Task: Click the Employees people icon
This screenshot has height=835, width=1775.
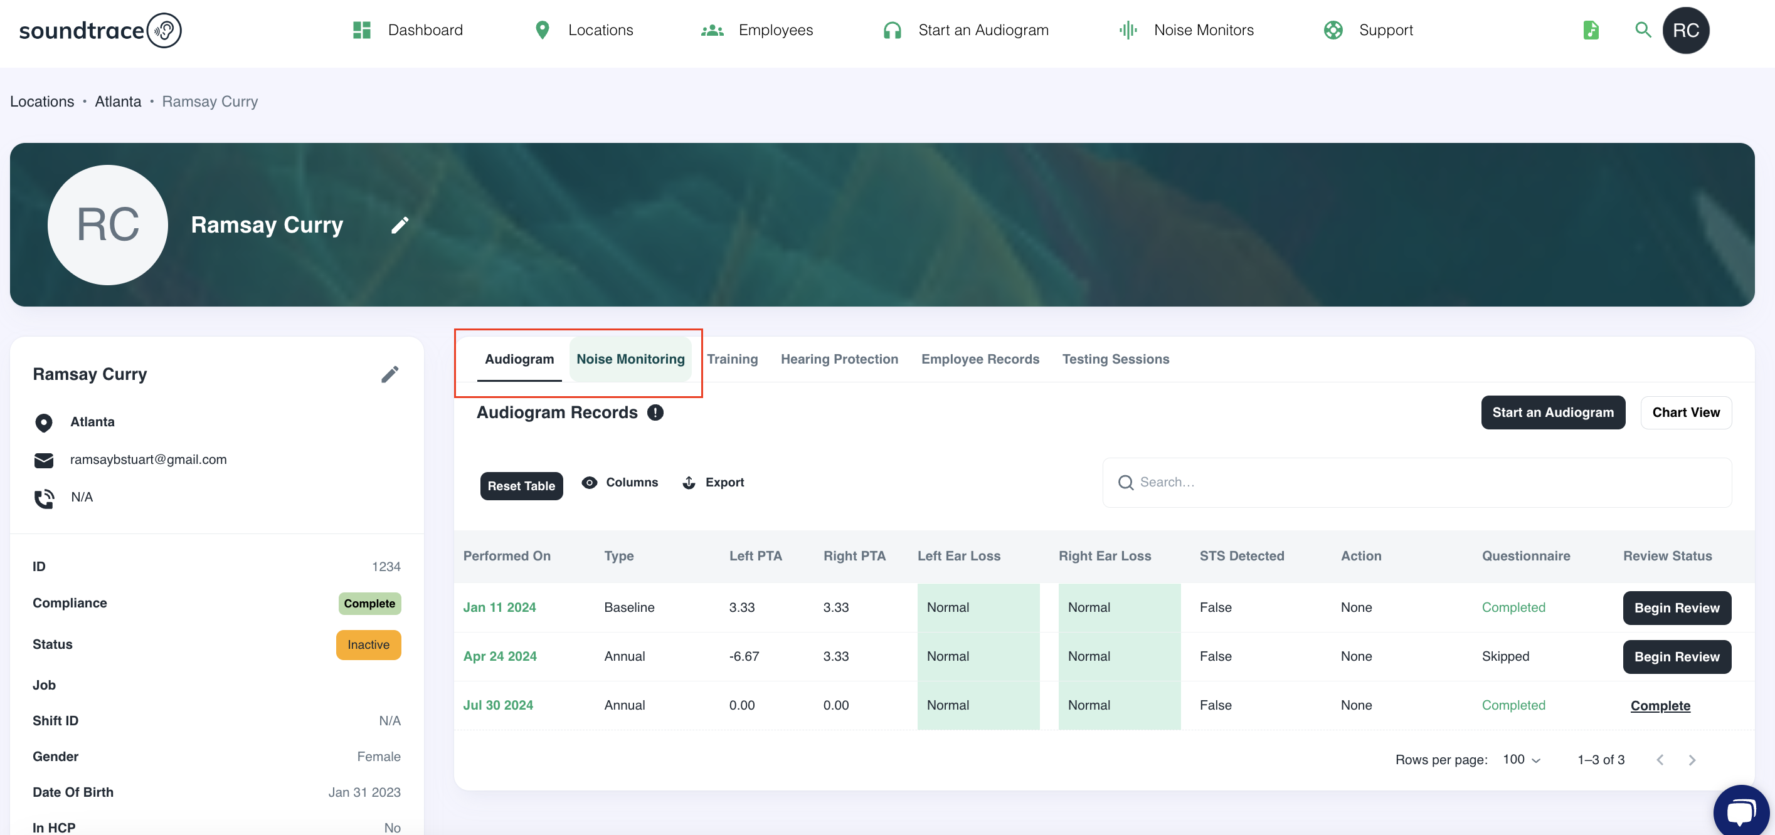Action: point(712,30)
